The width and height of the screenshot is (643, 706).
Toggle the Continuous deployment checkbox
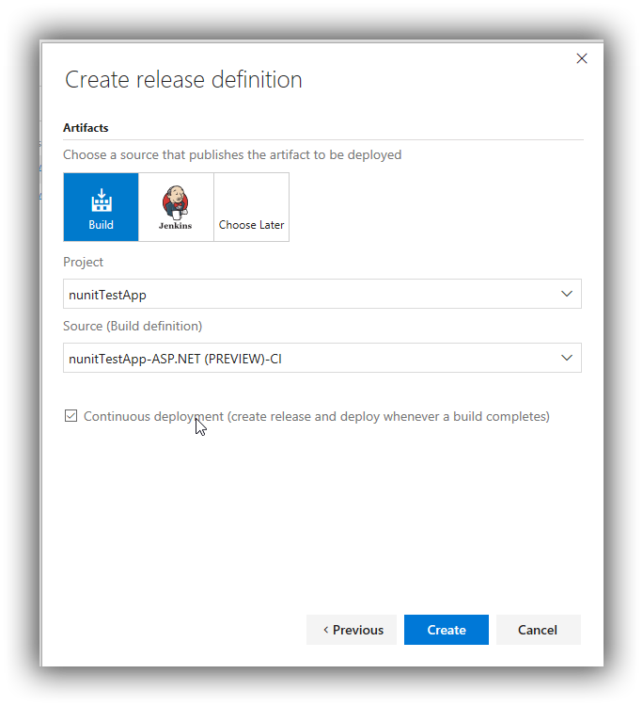click(71, 415)
